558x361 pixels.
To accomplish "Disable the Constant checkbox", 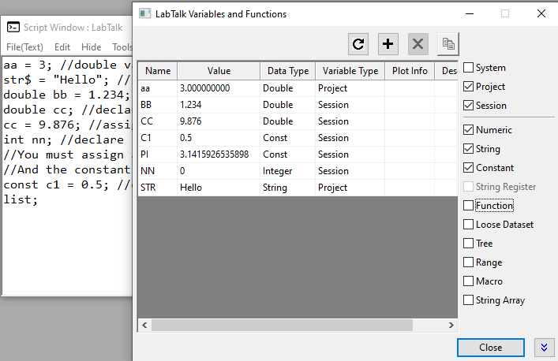I will tap(469, 168).
